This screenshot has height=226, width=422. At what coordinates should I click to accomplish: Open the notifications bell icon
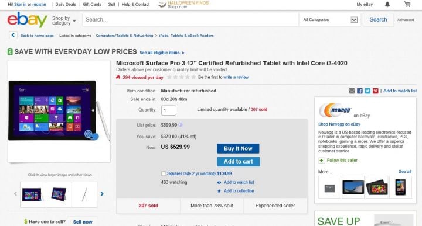(387, 4)
